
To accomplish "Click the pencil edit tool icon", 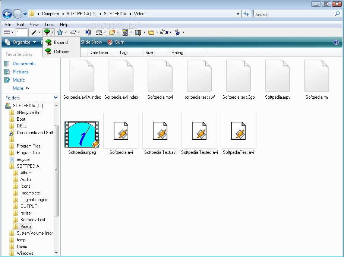I will click(x=34, y=32).
